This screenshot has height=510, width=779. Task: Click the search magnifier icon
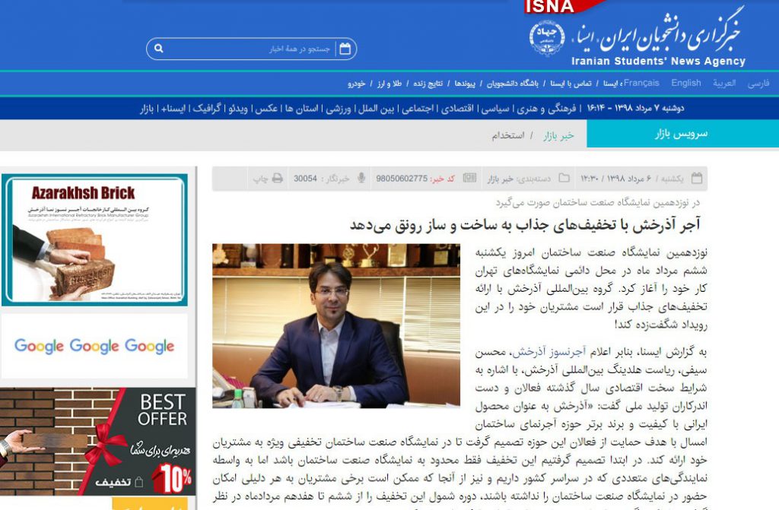click(157, 48)
